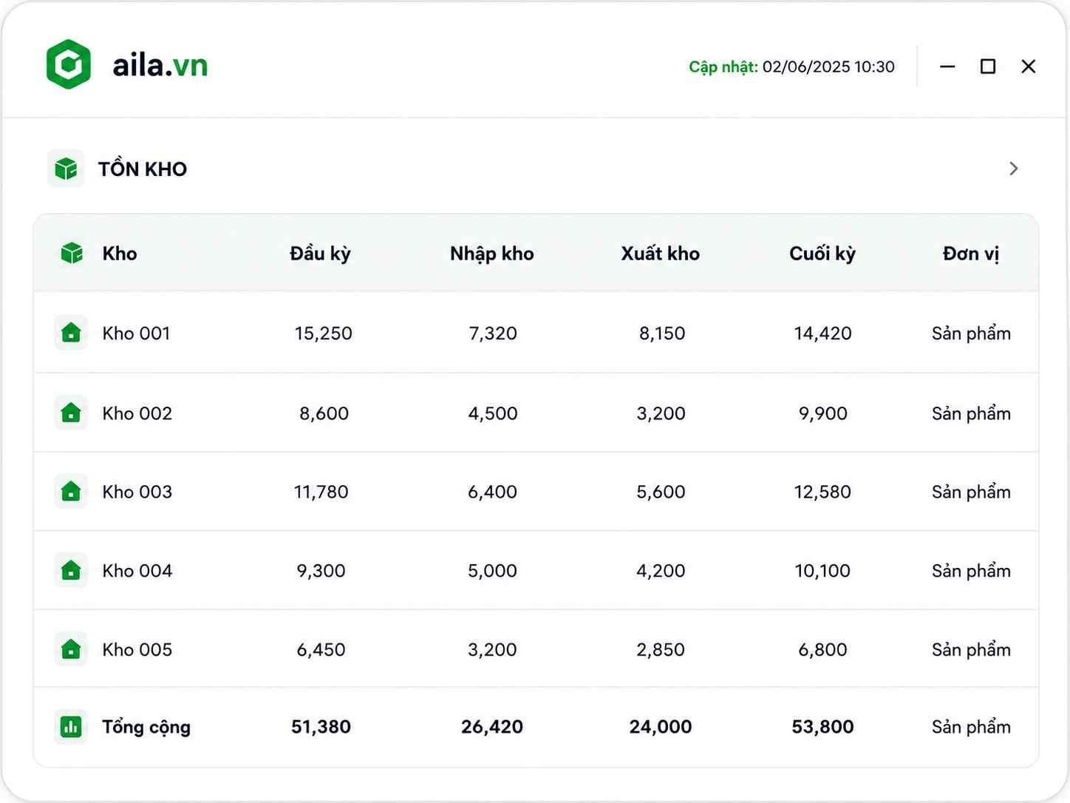Click the Đơn vị column header
The image size is (1070, 803).
coord(971,254)
